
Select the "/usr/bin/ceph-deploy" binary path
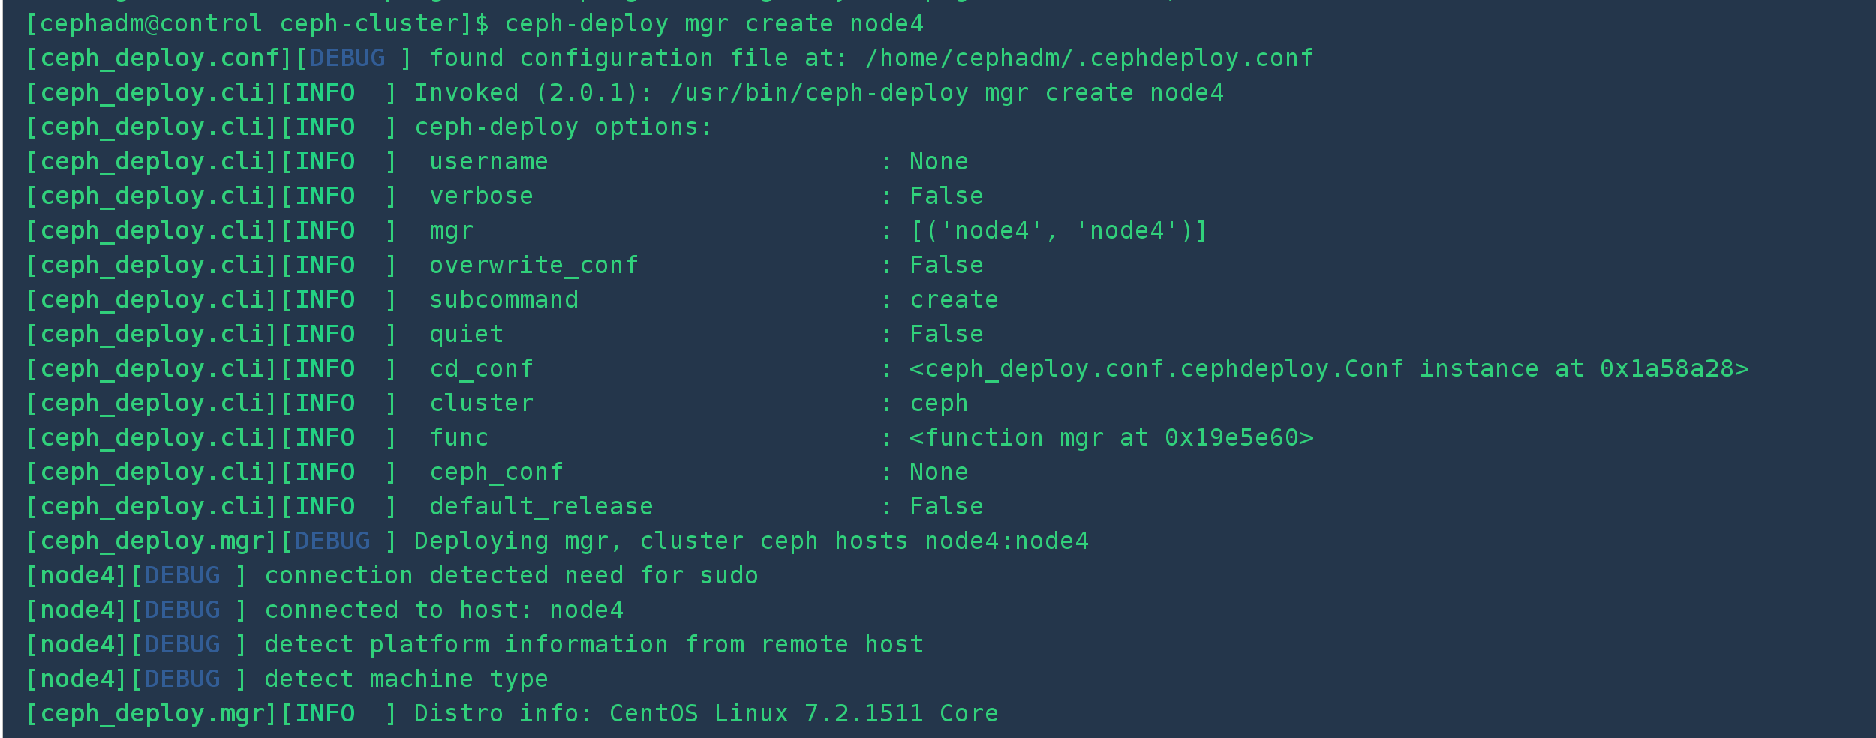click(x=819, y=93)
